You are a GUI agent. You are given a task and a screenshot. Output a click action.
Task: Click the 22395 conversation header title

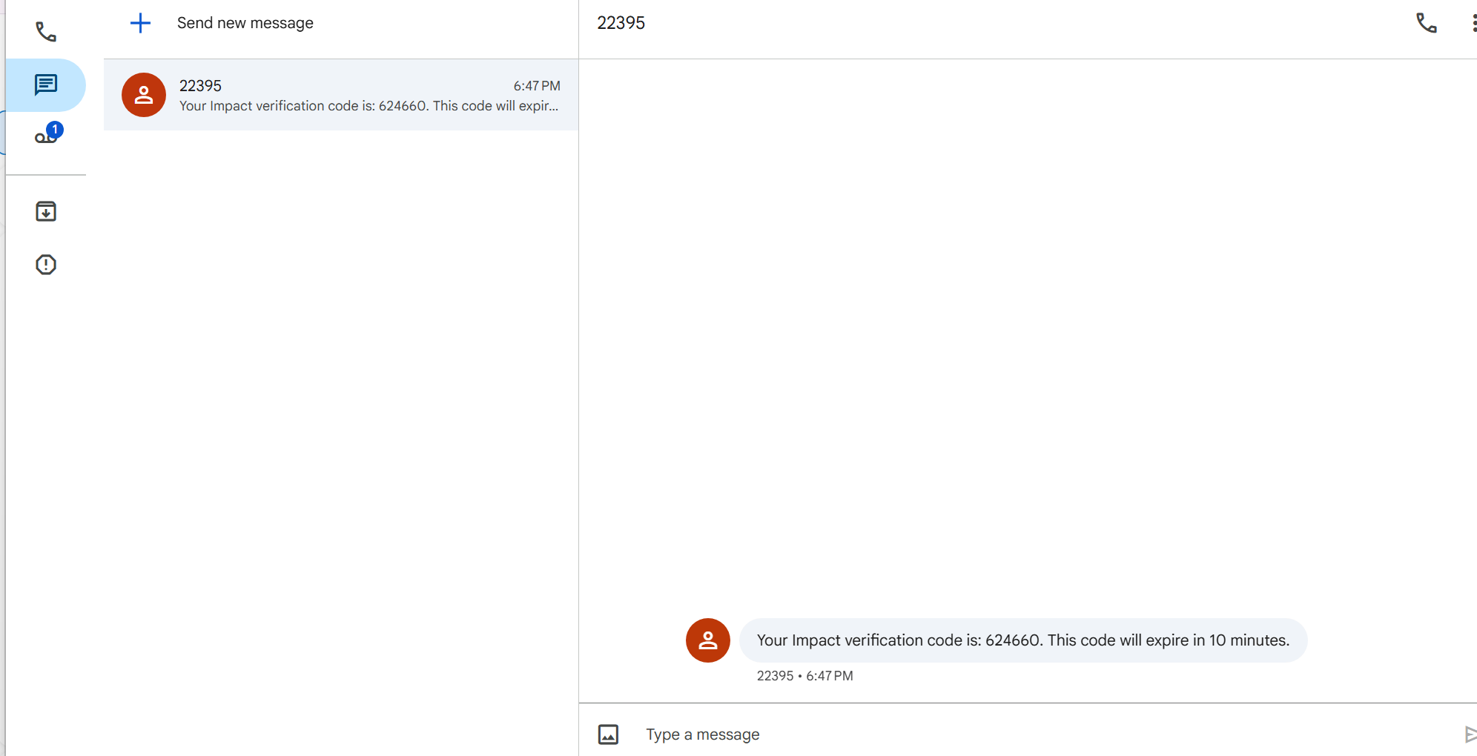click(621, 23)
